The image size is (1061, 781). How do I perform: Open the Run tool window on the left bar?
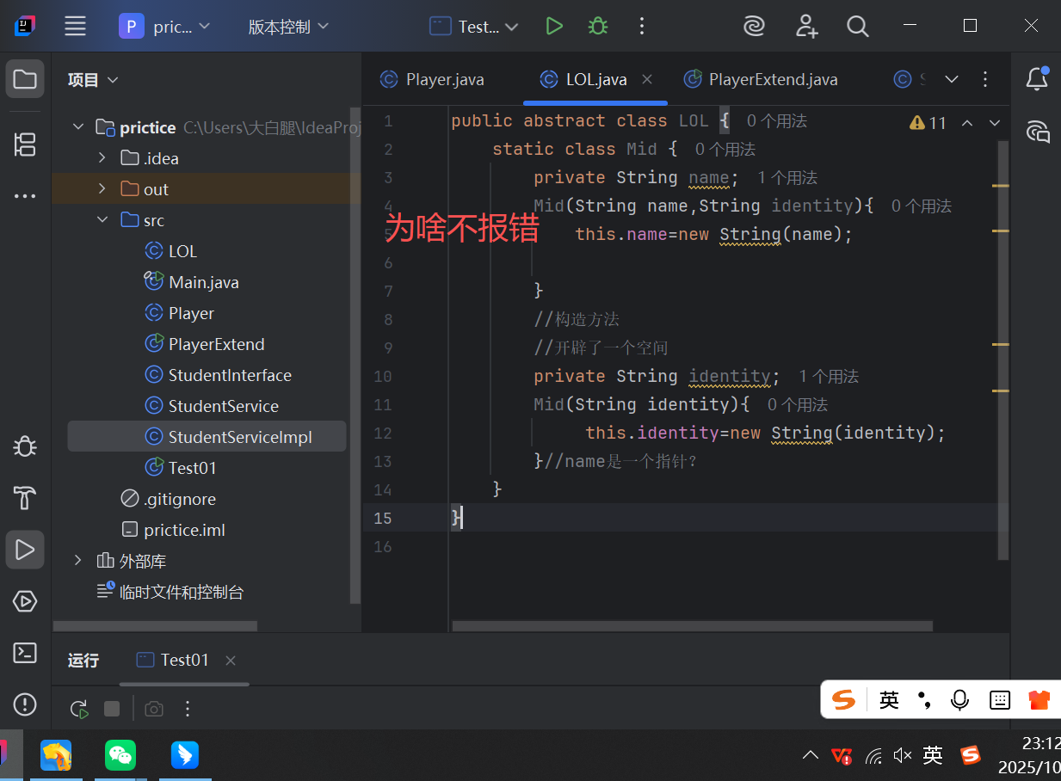point(25,550)
